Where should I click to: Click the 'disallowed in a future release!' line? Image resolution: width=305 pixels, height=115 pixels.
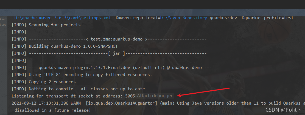[52, 110]
